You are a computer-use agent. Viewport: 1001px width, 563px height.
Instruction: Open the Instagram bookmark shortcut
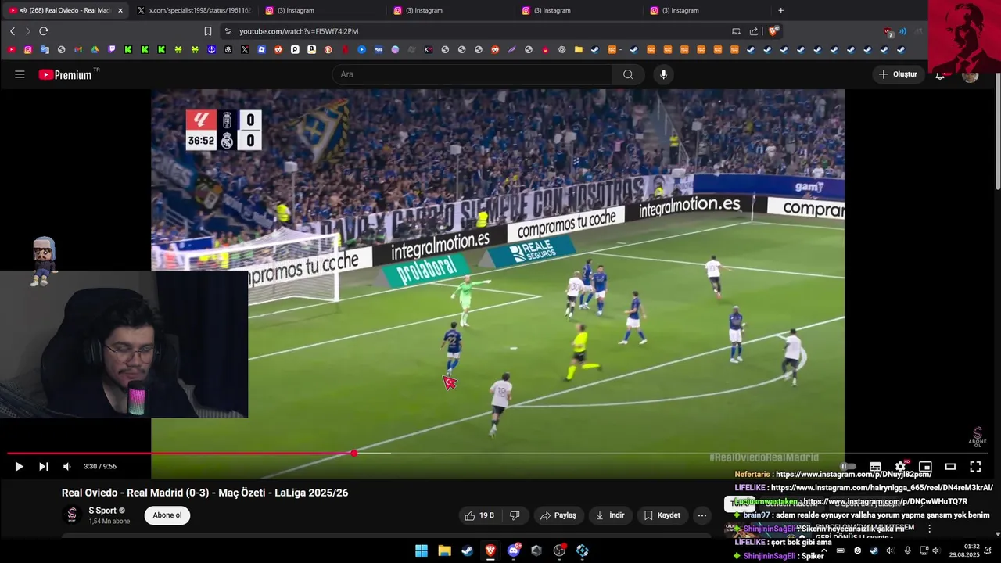28,49
